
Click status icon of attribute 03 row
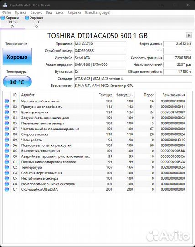[x=6, y=112]
